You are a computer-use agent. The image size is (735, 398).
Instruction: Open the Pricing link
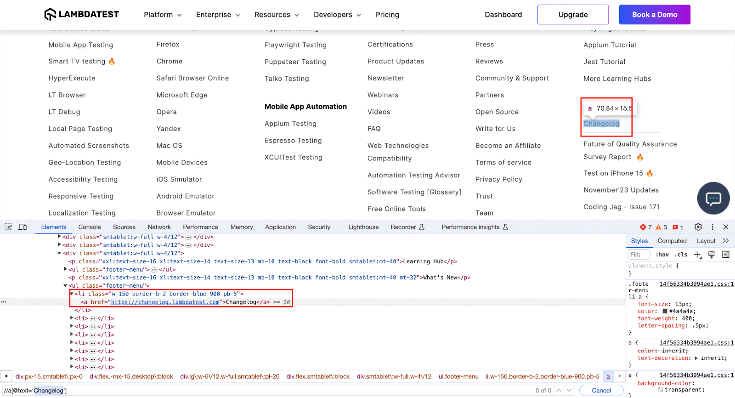[x=387, y=15]
